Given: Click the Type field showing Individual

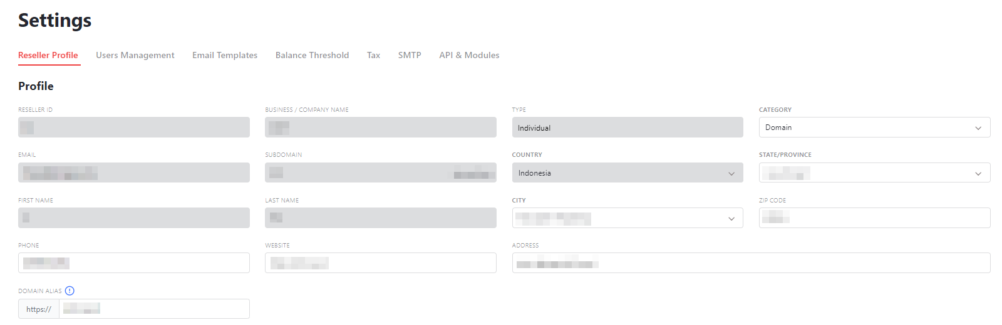Looking at the screenshot, I should pos(628,127).
